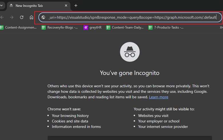The height and width of the screenshot is (140, 223).
Task: Reload the page
Action: pos(22,17)
